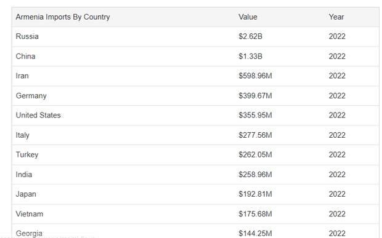
Task: Select the 2022 year cell for Turkey
Action: coord(337,155)
